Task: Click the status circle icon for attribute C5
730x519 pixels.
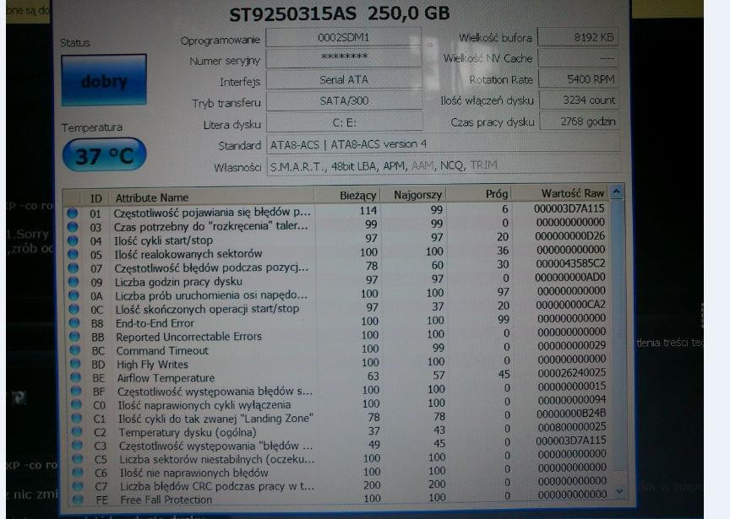Action: (x=77, y=458)
